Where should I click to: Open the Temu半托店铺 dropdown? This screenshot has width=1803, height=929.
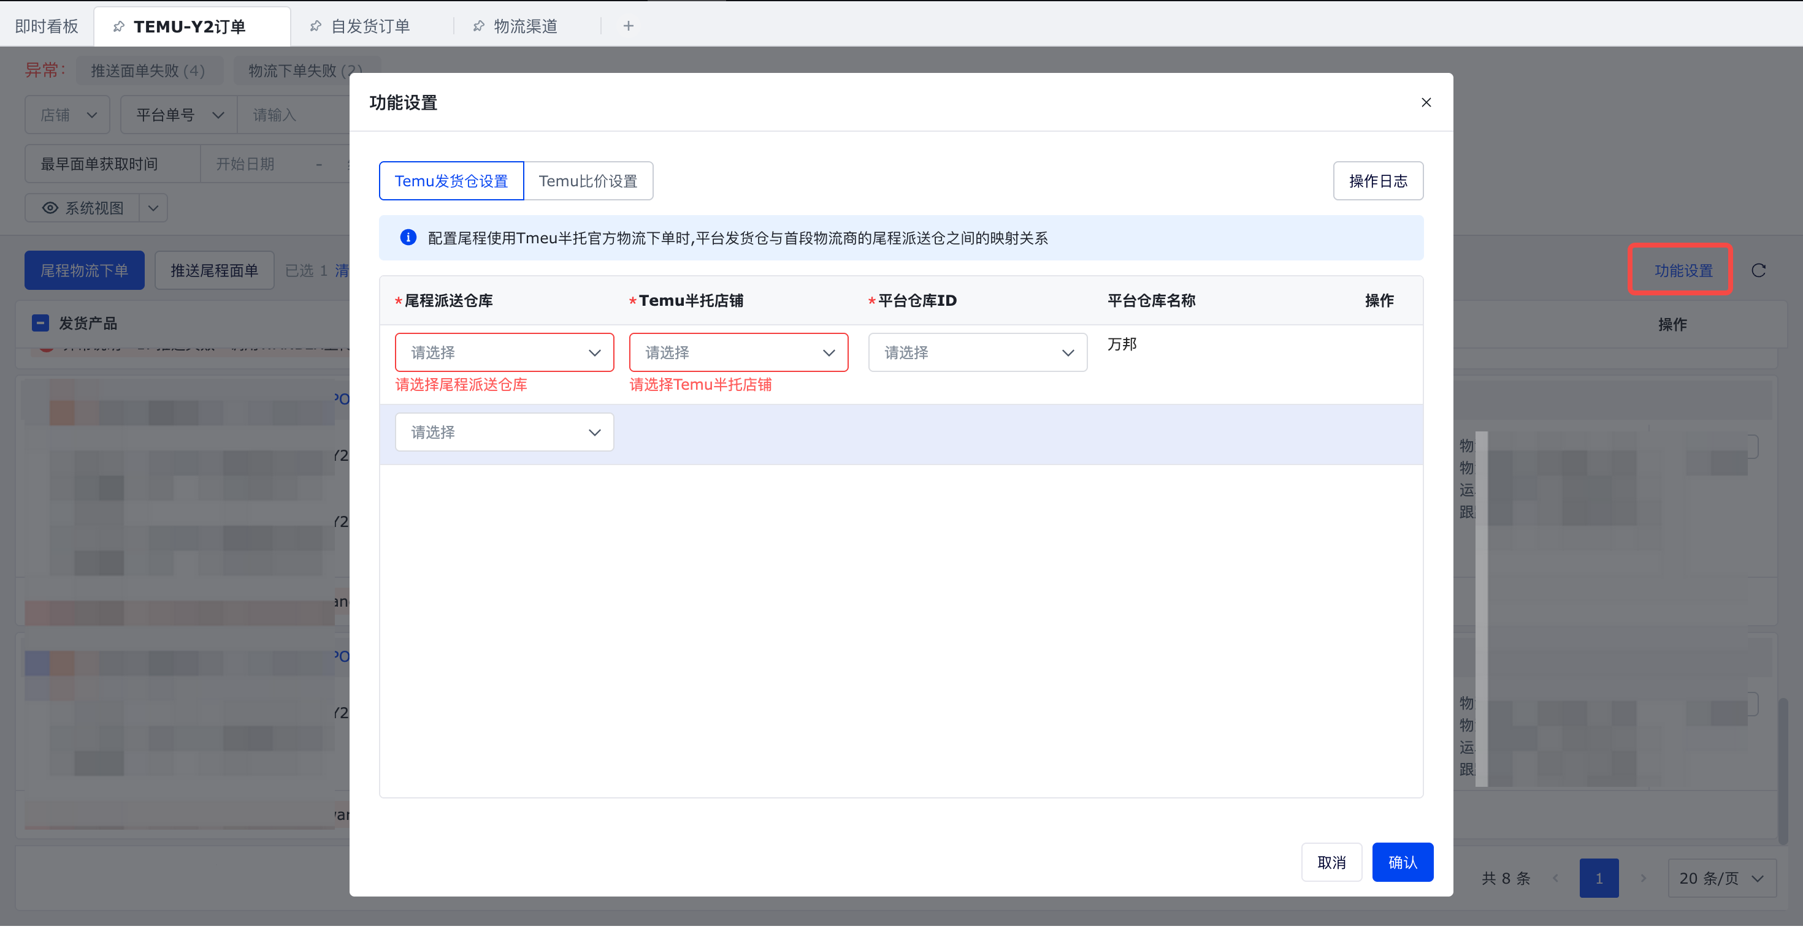(x=738, y=352)
